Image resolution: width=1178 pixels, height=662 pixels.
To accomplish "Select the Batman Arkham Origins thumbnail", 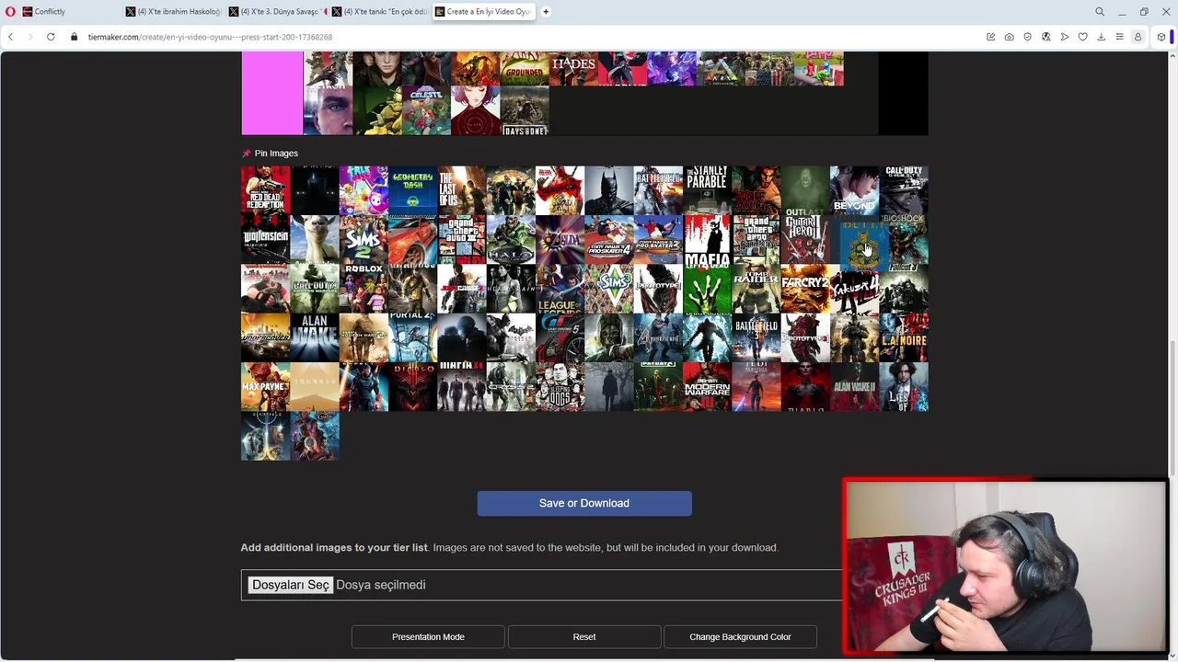I will tap(609, 190).
